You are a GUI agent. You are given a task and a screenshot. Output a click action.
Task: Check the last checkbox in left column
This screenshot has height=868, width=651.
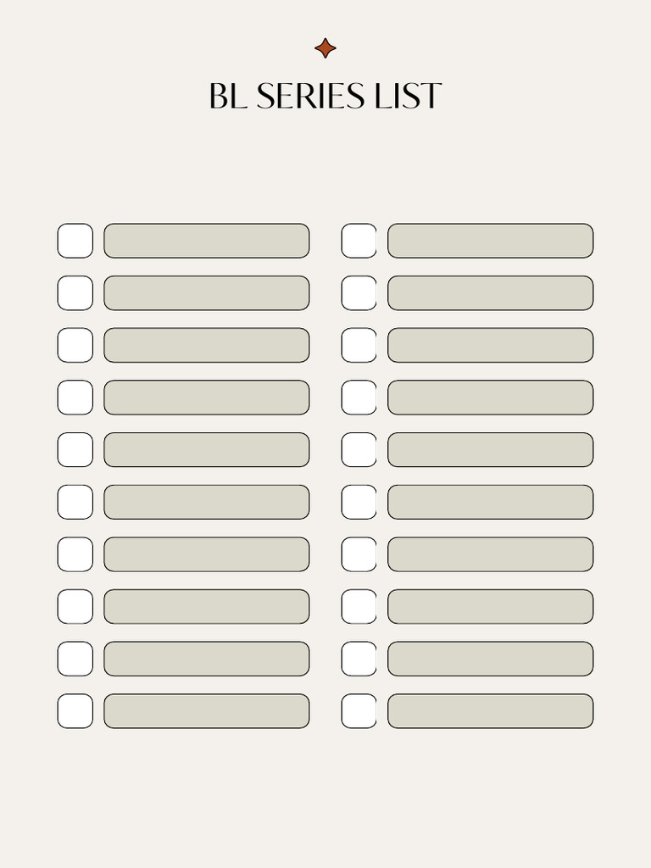pyautogui.click(x=75, y=710)
